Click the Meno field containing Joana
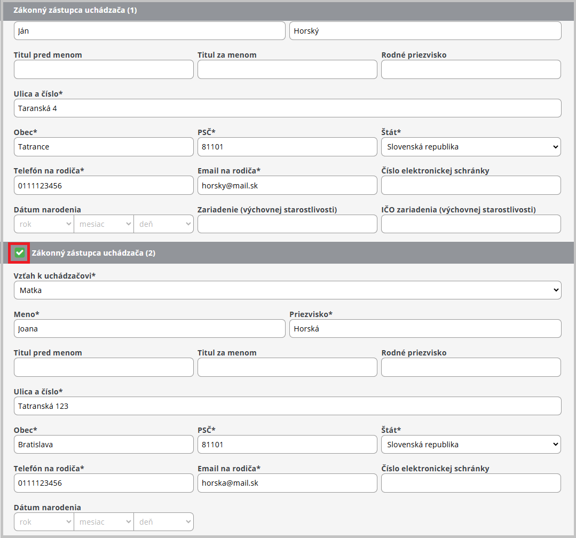Viewport: 576px width, 538px height. pos(149,329)
